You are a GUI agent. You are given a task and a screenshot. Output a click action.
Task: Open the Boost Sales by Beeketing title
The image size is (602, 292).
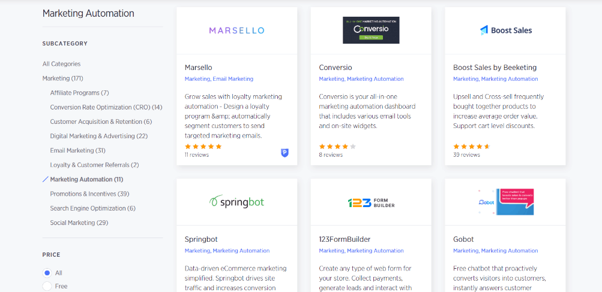495,68
